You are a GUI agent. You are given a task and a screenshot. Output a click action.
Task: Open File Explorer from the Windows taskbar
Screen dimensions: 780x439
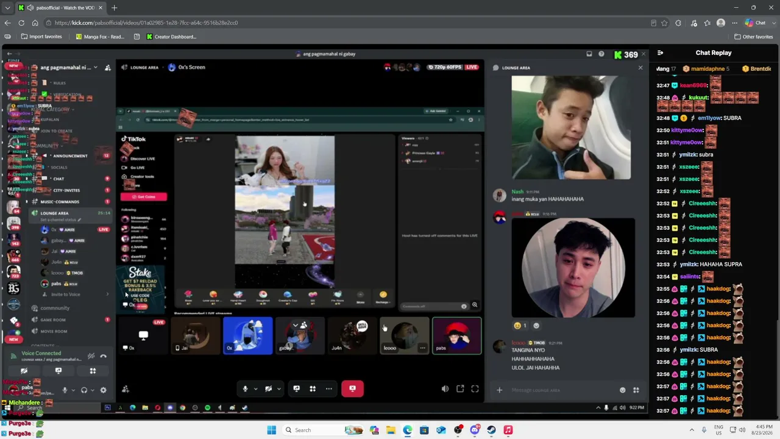pyautogui.click(x=391, y=430)
